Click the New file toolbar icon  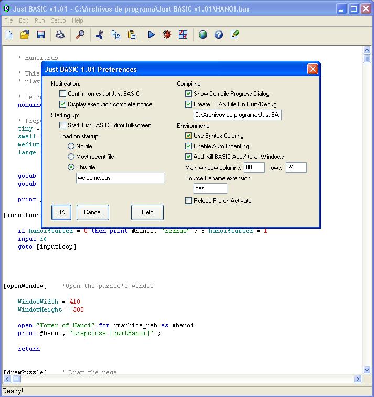pos(9,35)
